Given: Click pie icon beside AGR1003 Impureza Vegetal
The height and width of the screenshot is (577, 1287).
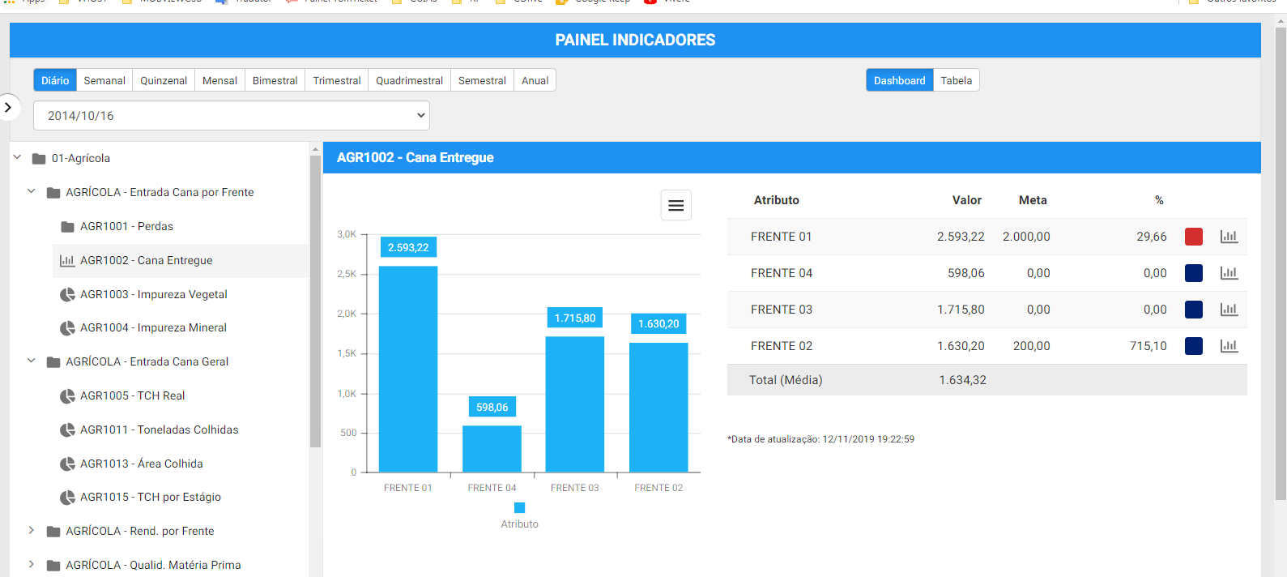Looking at the screenshot, I should (x=67, y=294).
